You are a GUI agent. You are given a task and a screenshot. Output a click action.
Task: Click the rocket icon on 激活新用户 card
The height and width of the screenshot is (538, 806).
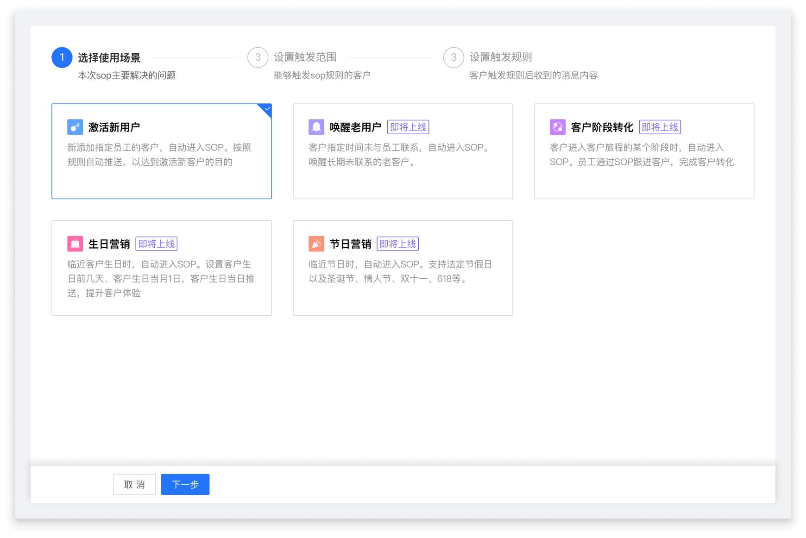click(75, 127)
